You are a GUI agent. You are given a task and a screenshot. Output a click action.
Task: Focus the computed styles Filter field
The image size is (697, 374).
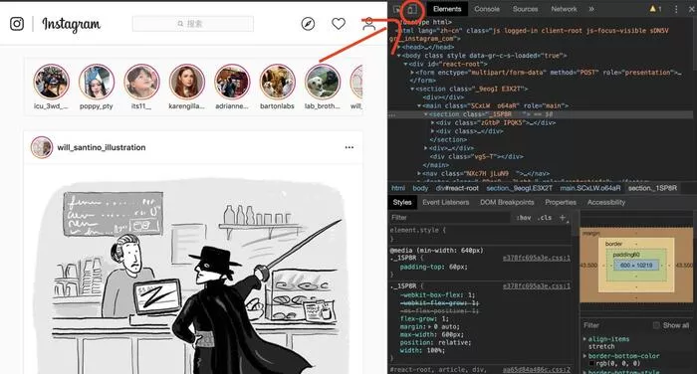[615, 325]
